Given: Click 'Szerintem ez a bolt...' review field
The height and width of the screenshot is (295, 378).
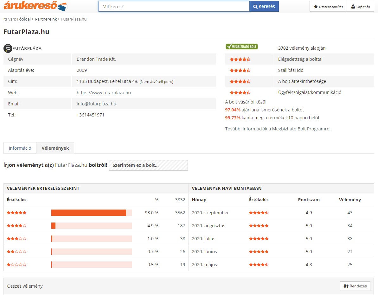Looking at the screenshot, I should tap(148, 165).
